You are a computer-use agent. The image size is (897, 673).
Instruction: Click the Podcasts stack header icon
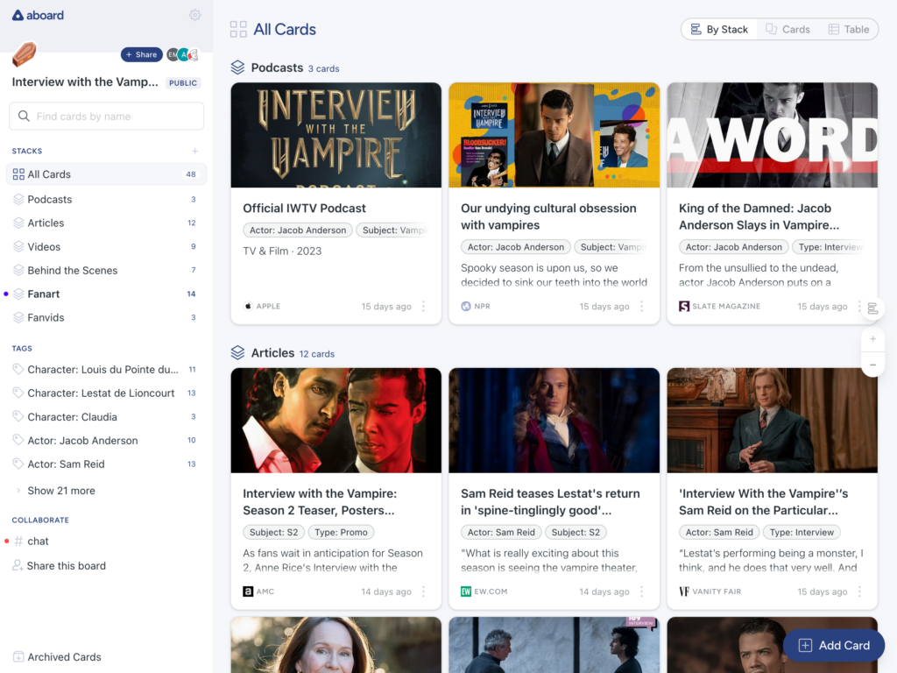tap(237, 67)
